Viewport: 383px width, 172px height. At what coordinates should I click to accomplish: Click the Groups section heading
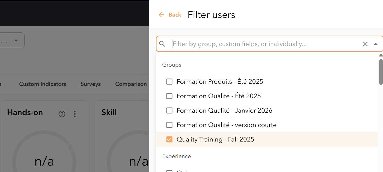point(172,65)
